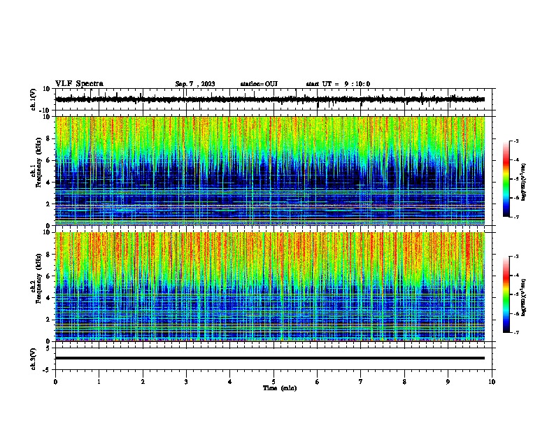Click the "3" tick on time axis
Viewport: 554px width, 428px height.
[186, 382]
